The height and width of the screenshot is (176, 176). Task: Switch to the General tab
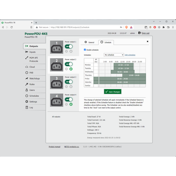(89, 43)
